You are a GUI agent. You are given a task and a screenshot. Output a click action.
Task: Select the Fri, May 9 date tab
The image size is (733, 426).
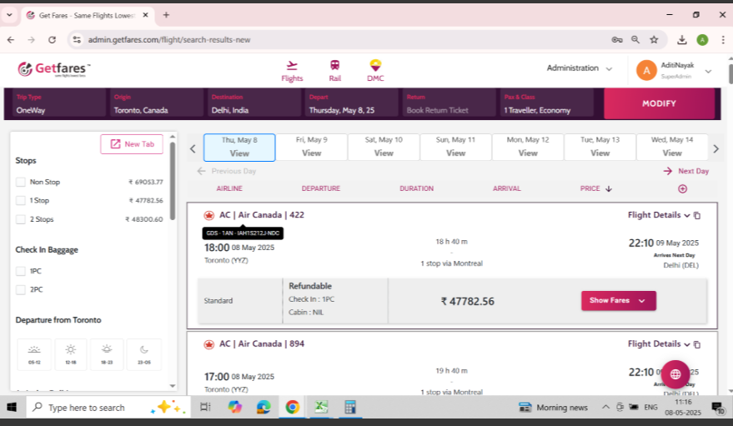tap(311, 147)
